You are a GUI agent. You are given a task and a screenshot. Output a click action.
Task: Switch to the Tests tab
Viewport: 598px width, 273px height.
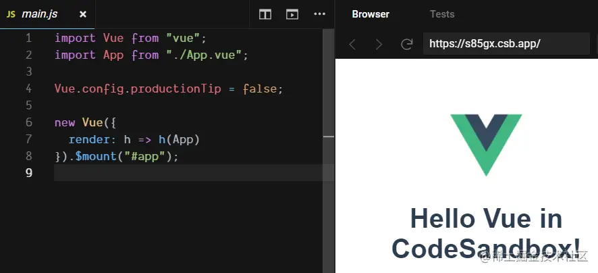point(442,14)
